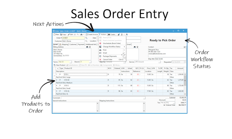The width and height of the screenshot is (232, 139).
Task: Click the Create Invoice button
Action: click(x=92, y=35)
